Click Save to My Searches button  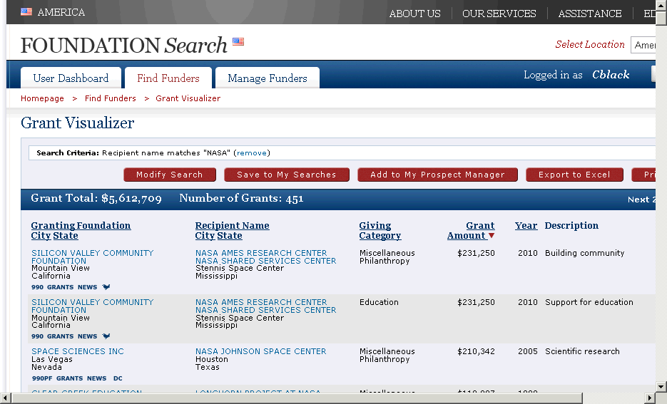point(287,175)
